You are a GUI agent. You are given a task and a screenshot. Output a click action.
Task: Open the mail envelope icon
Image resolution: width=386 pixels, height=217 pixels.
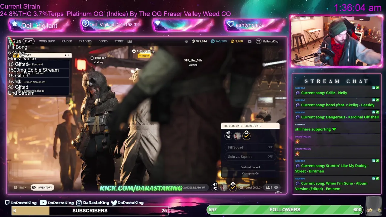(249, 41)
